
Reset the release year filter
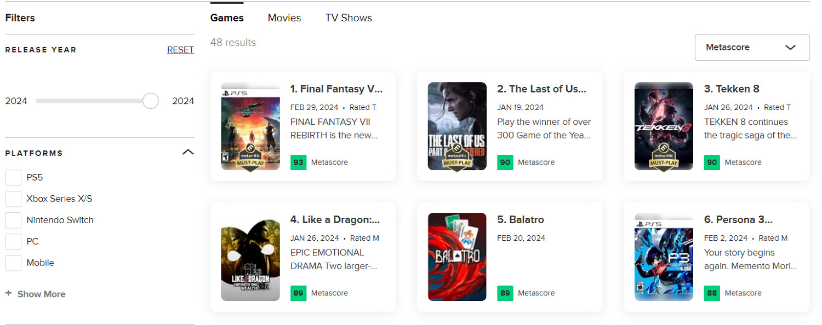180,50
